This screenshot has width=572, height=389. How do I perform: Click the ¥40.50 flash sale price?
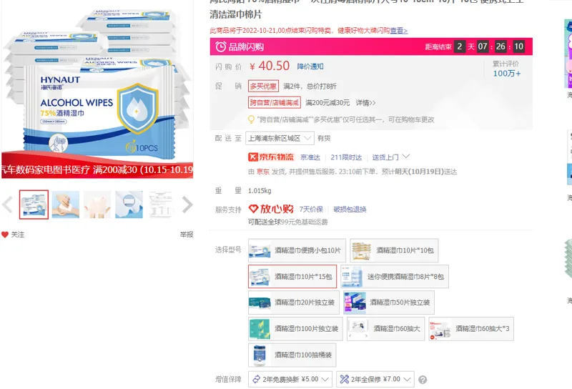[270, 66]
